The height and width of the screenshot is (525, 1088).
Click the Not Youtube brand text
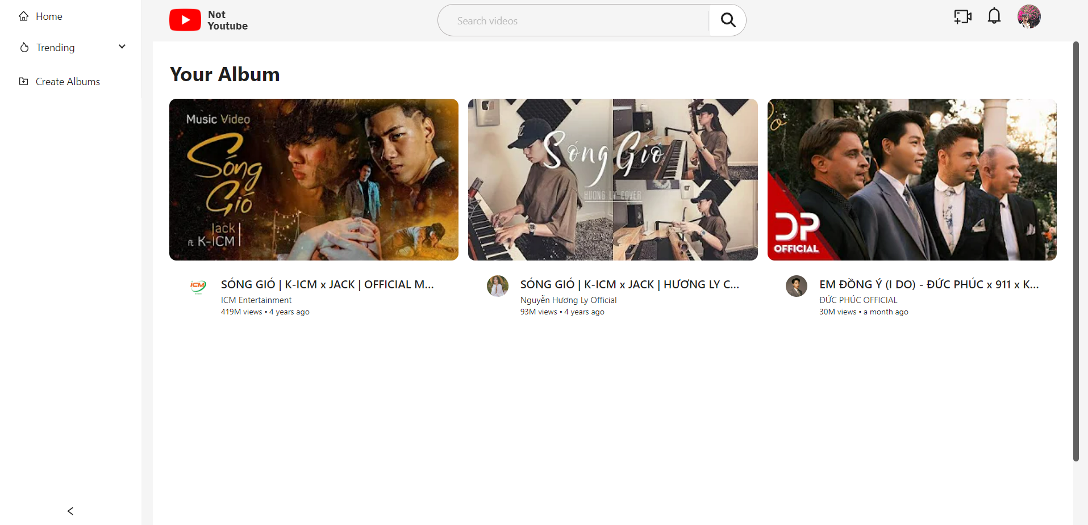(227, 20)
